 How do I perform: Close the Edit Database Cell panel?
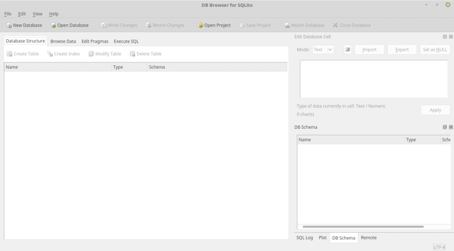point(451,36)
